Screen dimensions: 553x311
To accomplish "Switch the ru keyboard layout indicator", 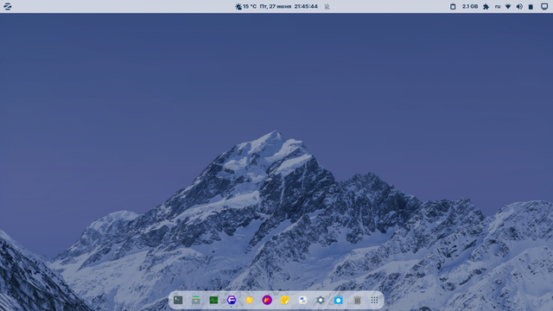I will pyautogui.click(x=498, y=6).
